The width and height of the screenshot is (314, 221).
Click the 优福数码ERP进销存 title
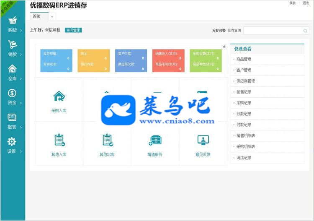pos(59,5)
